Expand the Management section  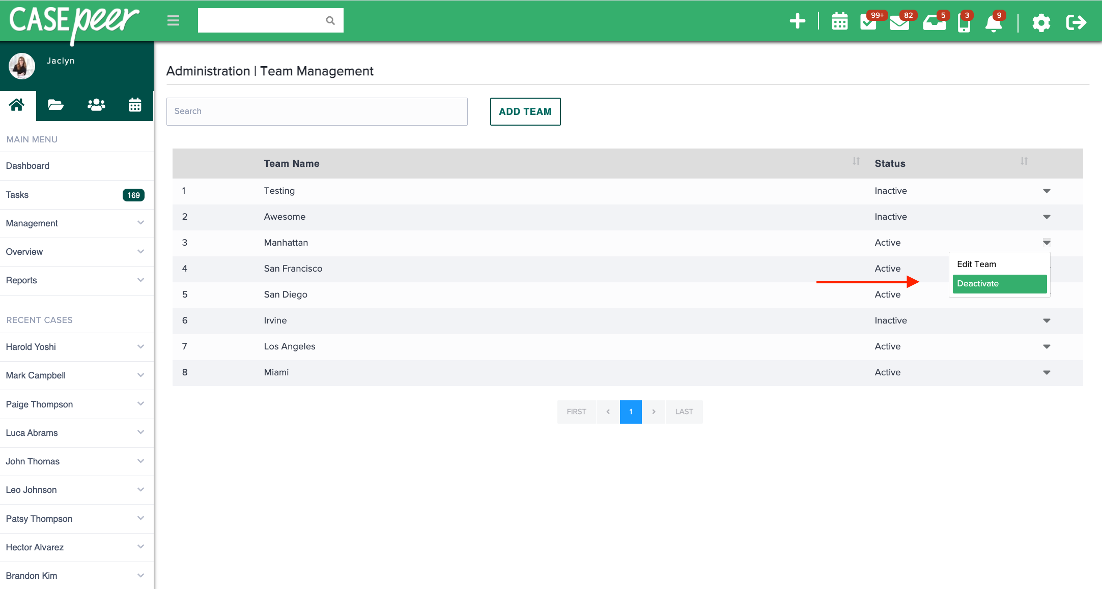pos(76,223)
